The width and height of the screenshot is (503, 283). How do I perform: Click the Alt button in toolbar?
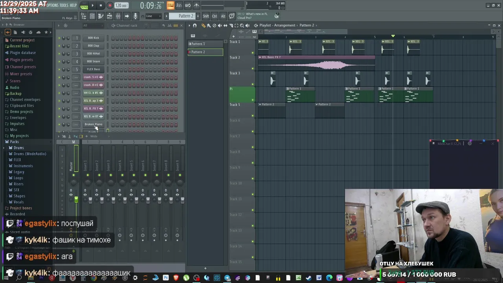(223, 16)
